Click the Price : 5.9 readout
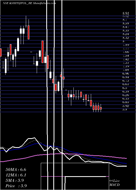Screen dimensions: 136x190 click(x=16, y=186)
